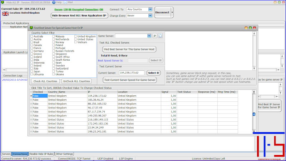Select the IP cell 46.17.57.49
The image size is (286, 161).
point(102,108)
